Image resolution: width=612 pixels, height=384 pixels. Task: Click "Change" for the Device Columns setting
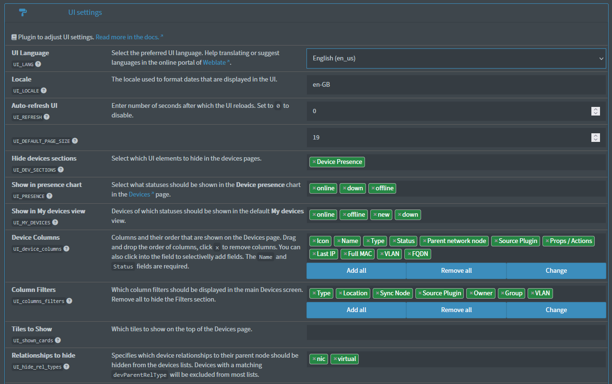click(x=556, y=270)
